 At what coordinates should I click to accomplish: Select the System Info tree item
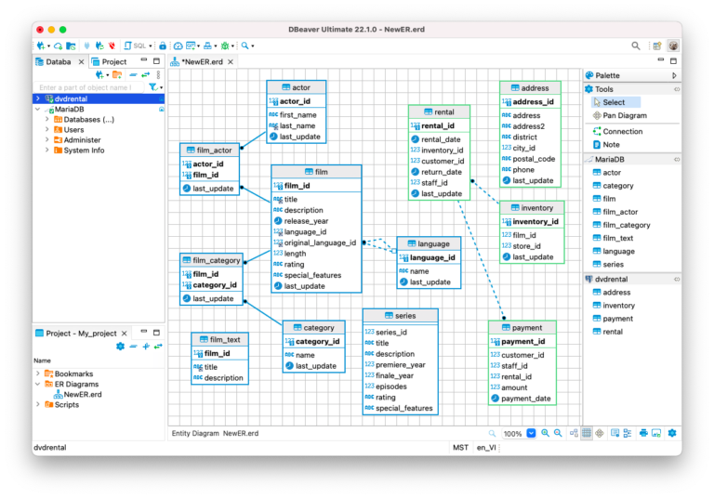click(79, 151)
